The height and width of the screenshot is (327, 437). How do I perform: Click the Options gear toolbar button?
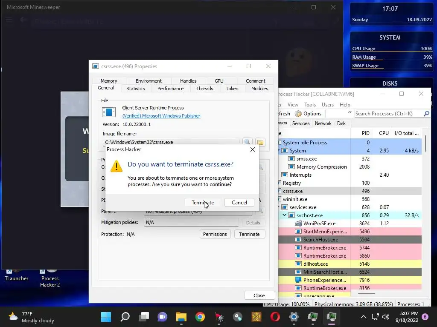pyautogui.click(x=308, y=113)
